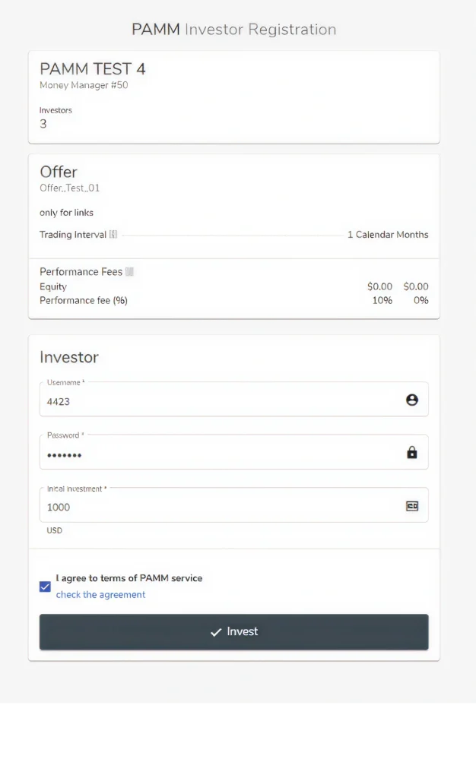The image size is (476, 778).
Task: Click the 'PAMM TEST 4' heading
Action: tap(92, 68)
